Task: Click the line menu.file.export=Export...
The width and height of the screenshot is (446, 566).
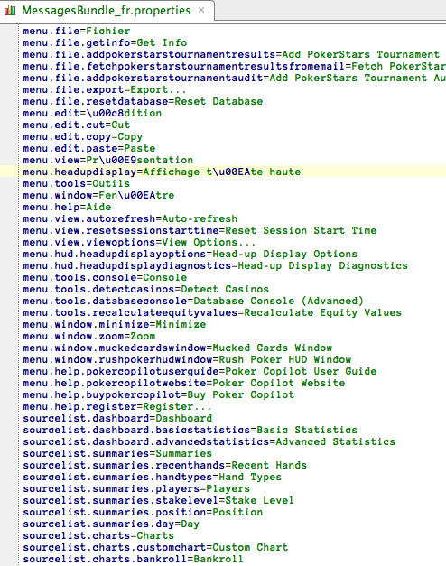Action: click(x=105, y=89)
